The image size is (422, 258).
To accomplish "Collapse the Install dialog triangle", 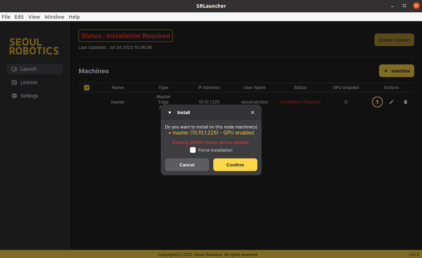I will point(170,113).
